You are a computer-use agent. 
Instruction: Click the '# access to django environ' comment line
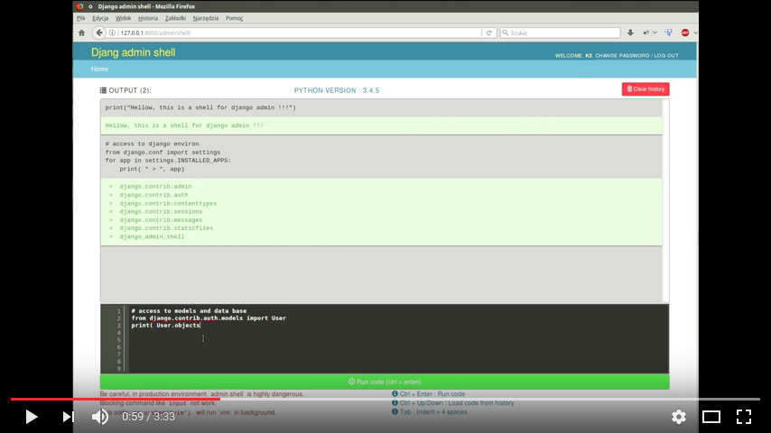tap(152, 144)
